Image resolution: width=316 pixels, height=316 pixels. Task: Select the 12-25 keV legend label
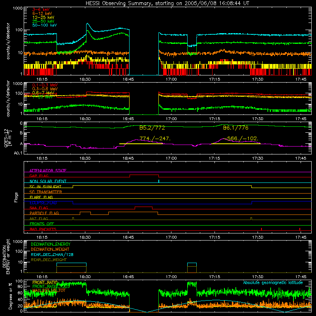click(43, 17)
